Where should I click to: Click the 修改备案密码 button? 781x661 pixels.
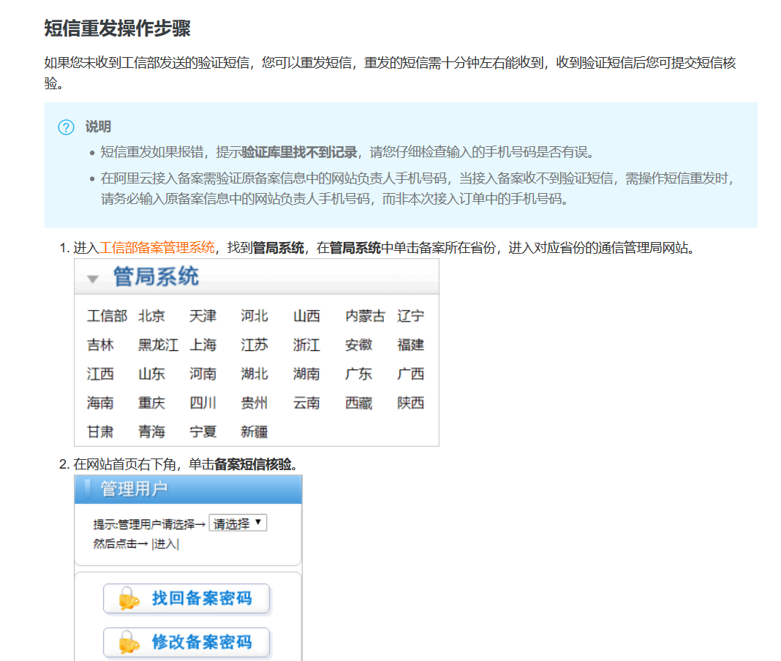(187, 643)
